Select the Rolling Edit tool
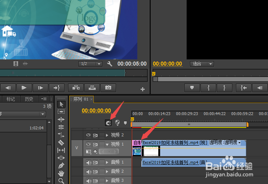 61,127
